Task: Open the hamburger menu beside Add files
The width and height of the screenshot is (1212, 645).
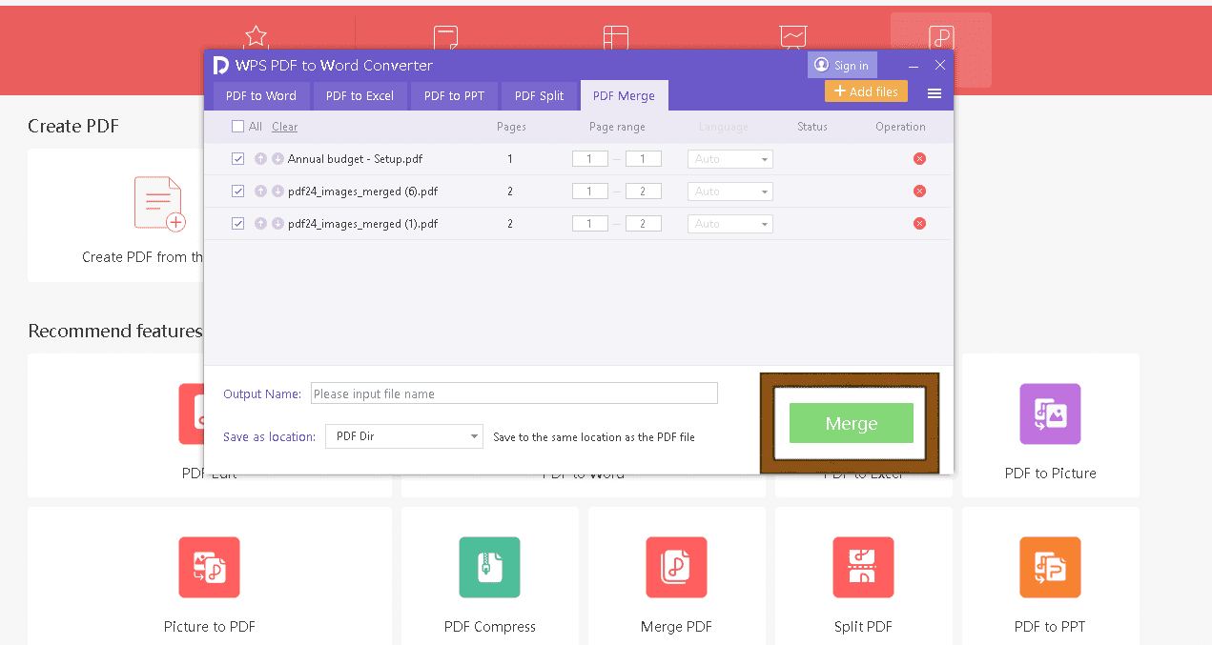Action: (x=935, y=93)
